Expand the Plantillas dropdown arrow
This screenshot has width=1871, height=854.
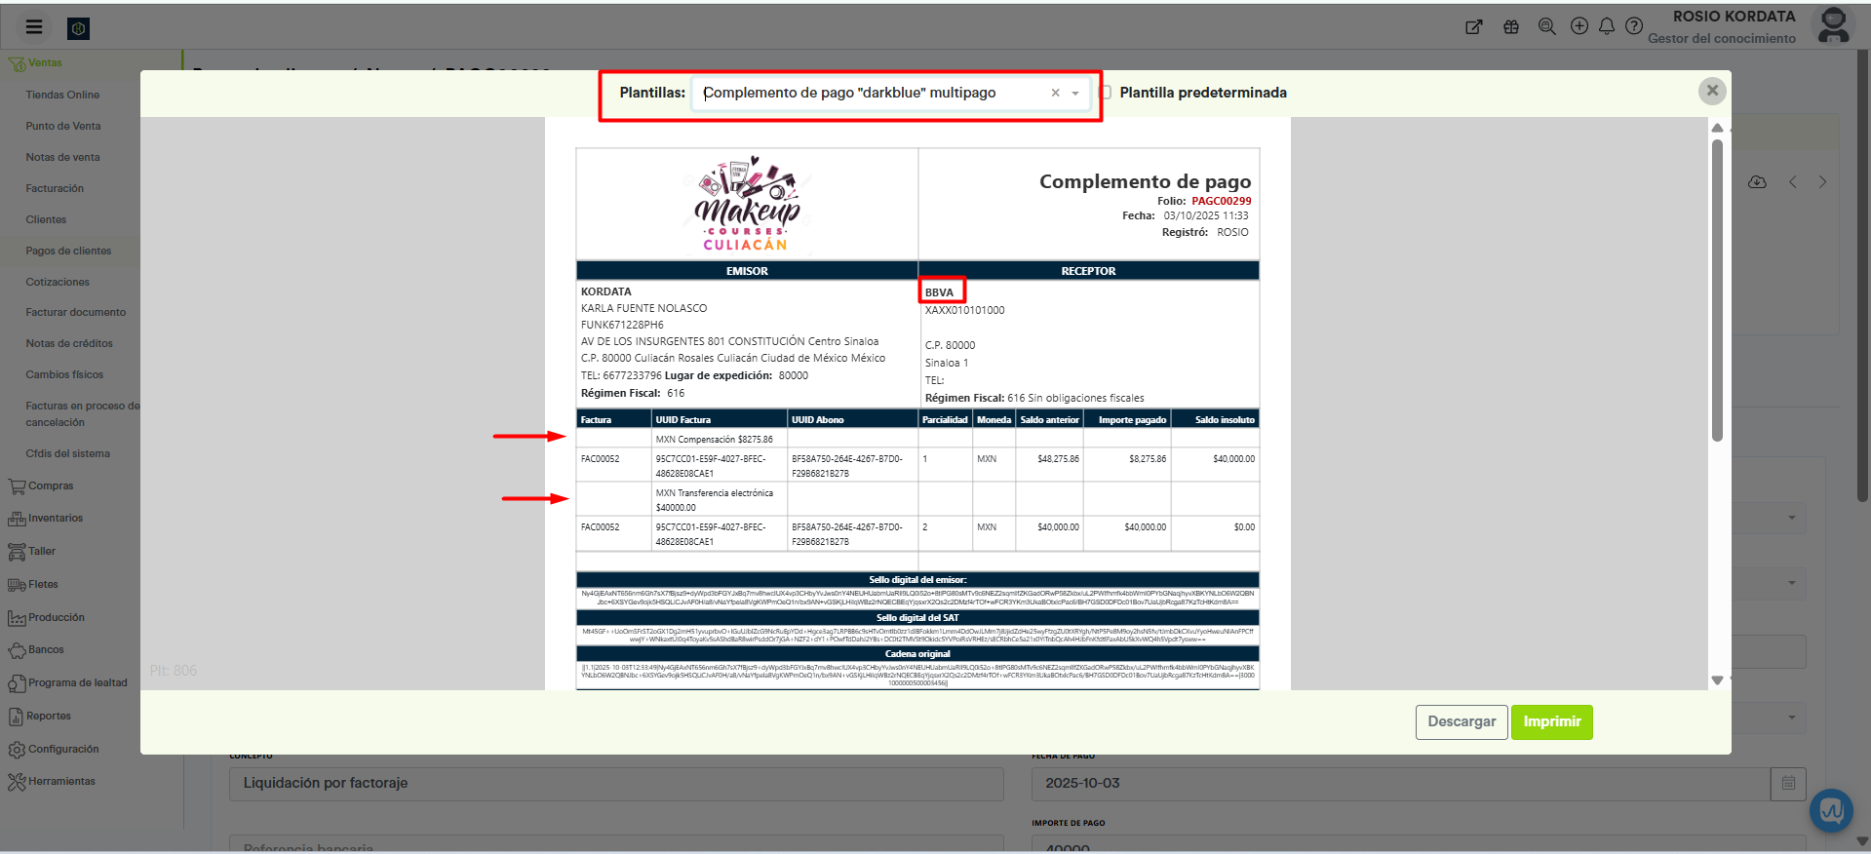click(x=1075, y=94)
